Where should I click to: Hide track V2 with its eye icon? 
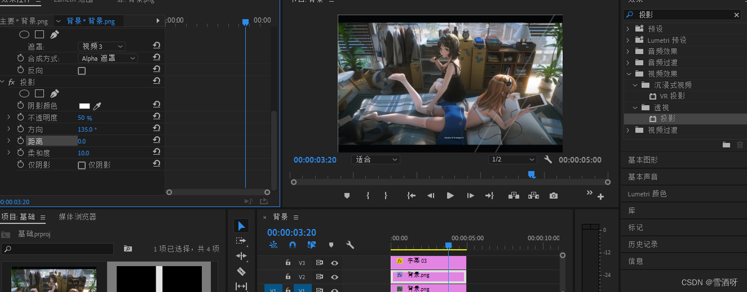[335, 277]
